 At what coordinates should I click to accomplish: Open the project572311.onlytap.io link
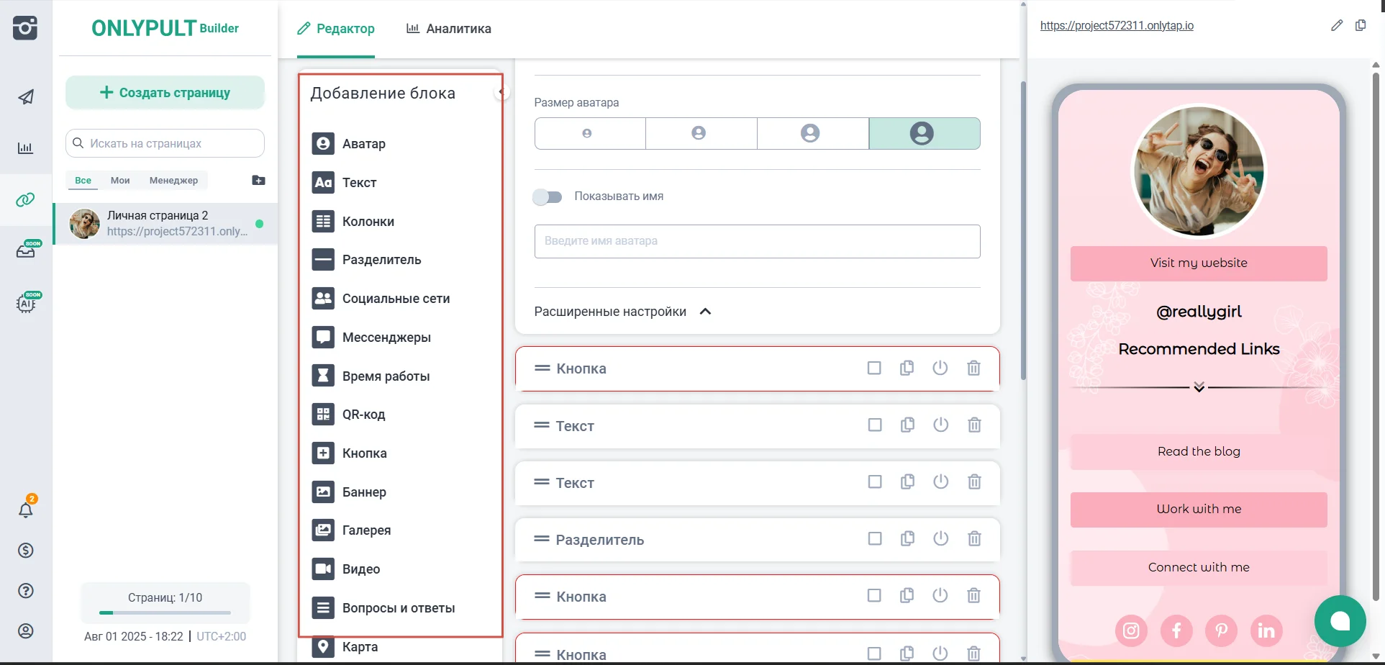1117,26
